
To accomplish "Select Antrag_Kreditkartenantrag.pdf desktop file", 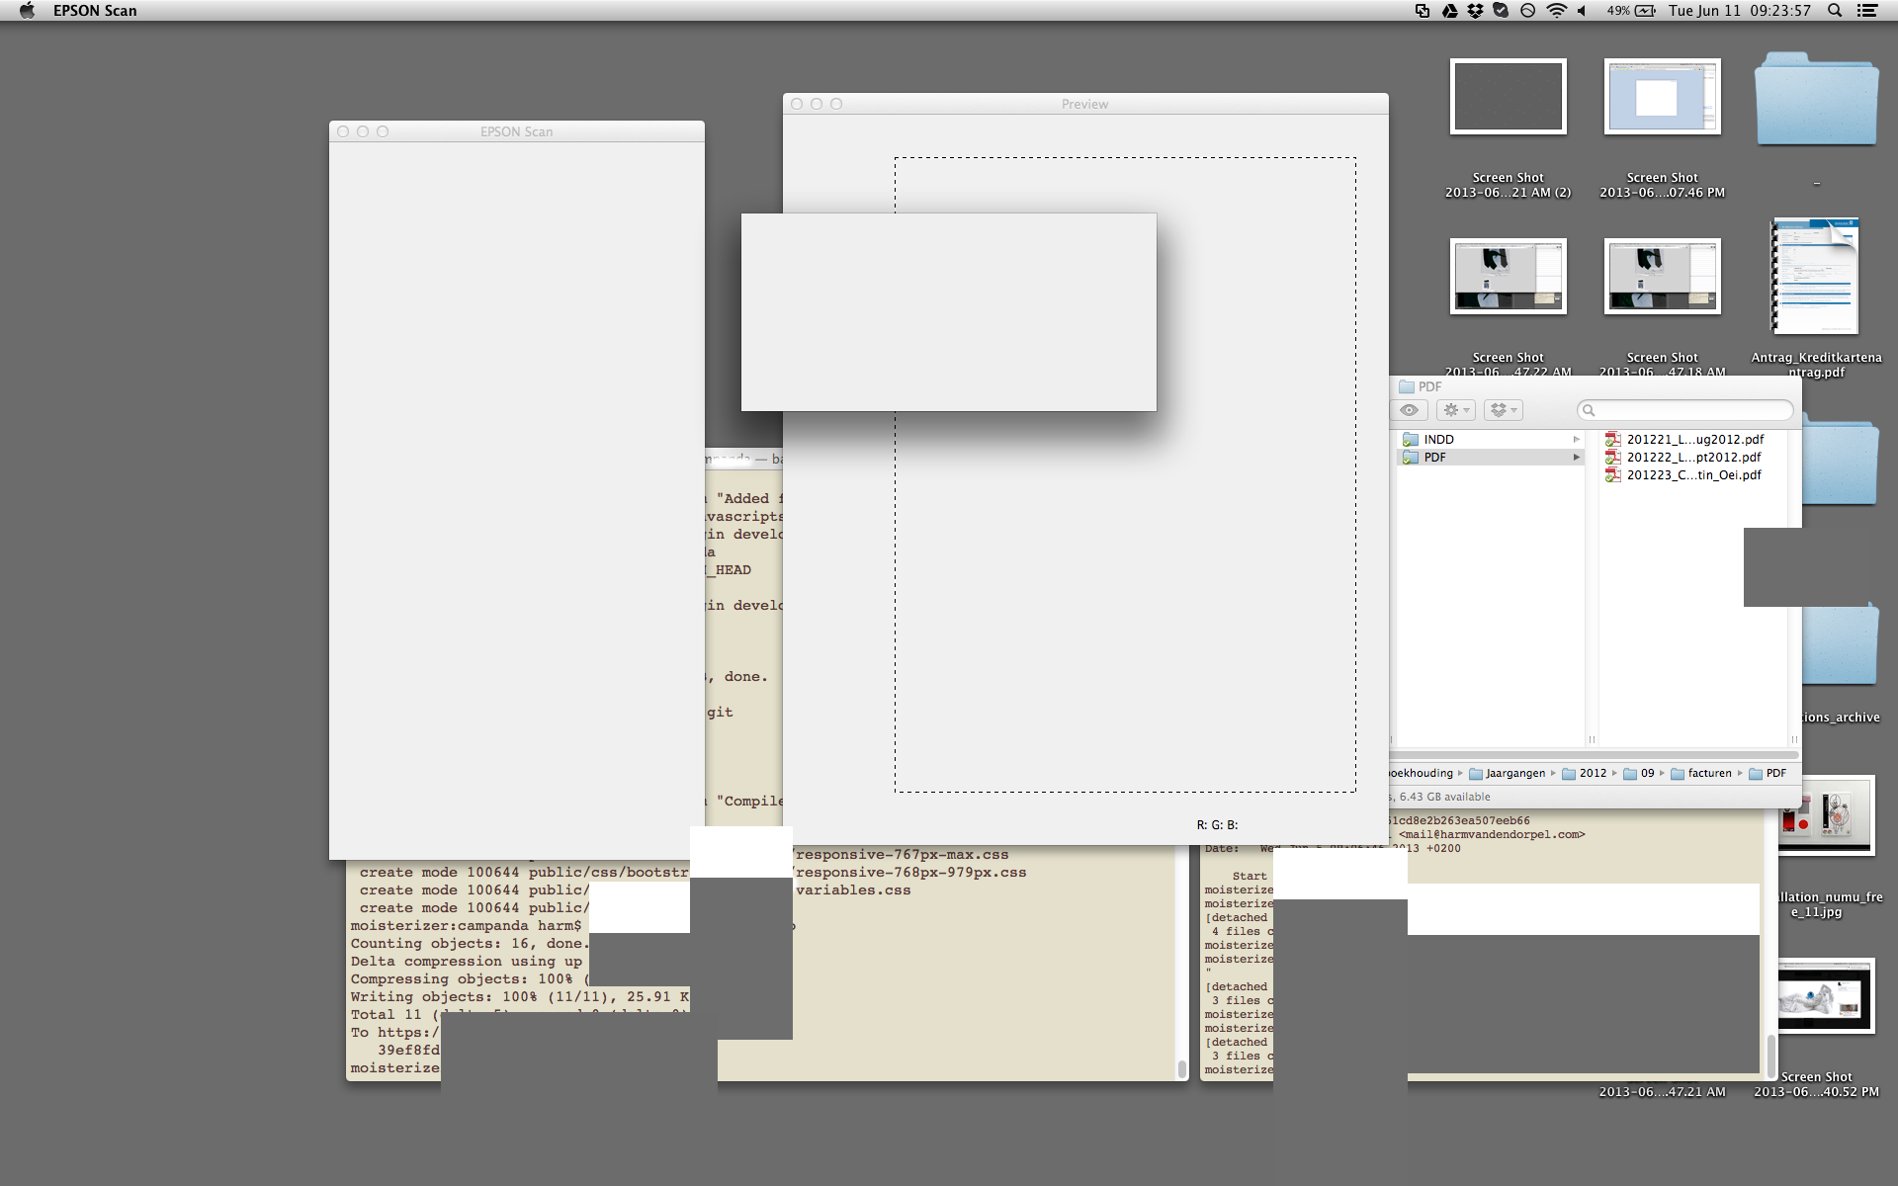I will pyautogui.click(x=1816, y=277).
